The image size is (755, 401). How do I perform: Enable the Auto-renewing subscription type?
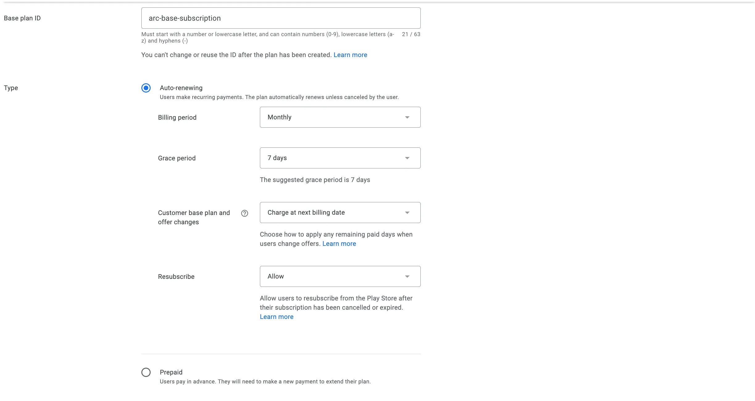pos(146,88)
